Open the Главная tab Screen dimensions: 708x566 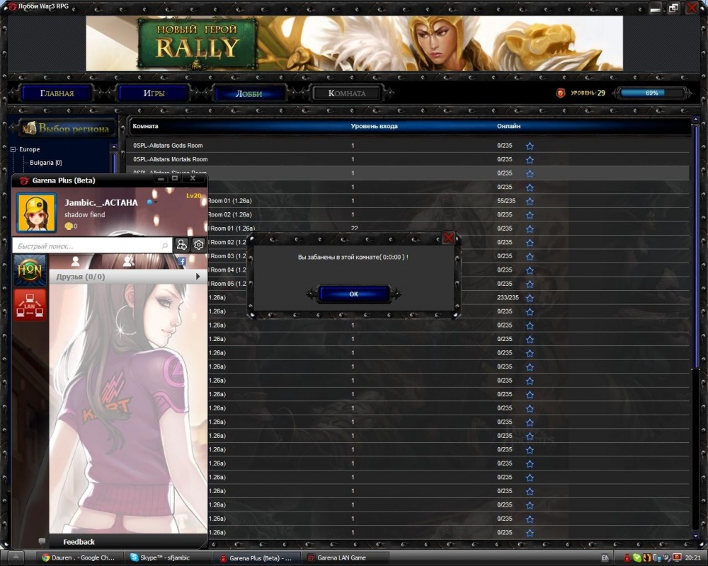point(57,93)
